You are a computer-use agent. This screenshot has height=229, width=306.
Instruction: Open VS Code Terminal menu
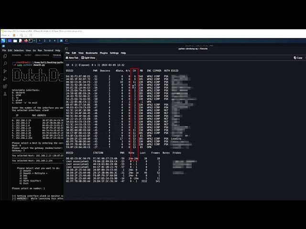[x=49, y=51]
